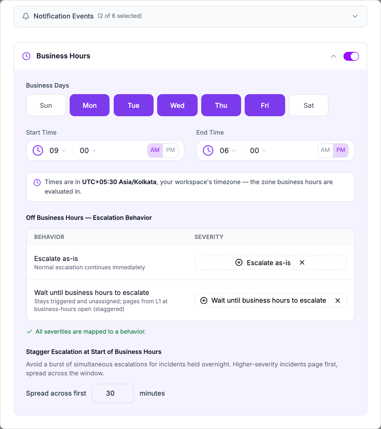Click the timezone info clock icon
The image size is (381, 429).
37,182
